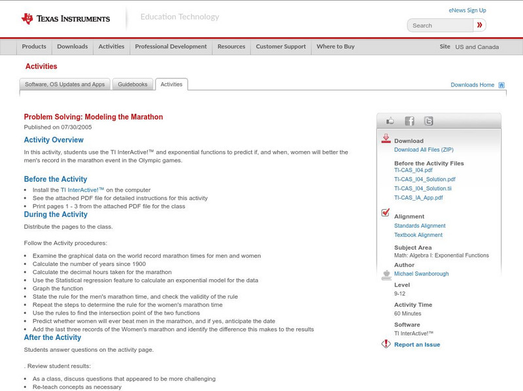Focus the Search input field
The width and height of the screenshot is (523, 391).
(x=440, y=25)
